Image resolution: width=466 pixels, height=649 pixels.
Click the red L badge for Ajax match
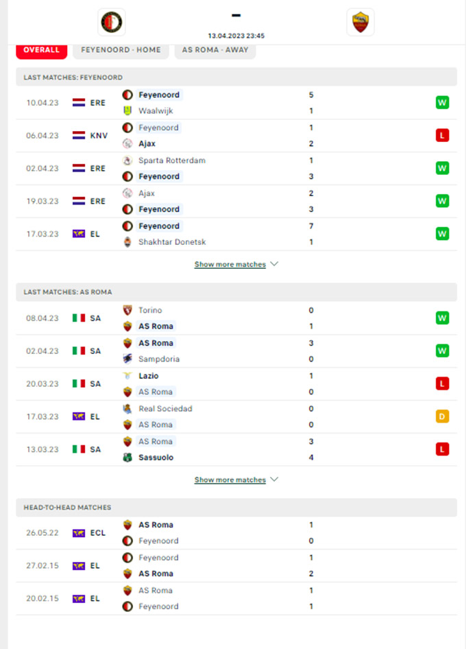click(x=442, y=135)
